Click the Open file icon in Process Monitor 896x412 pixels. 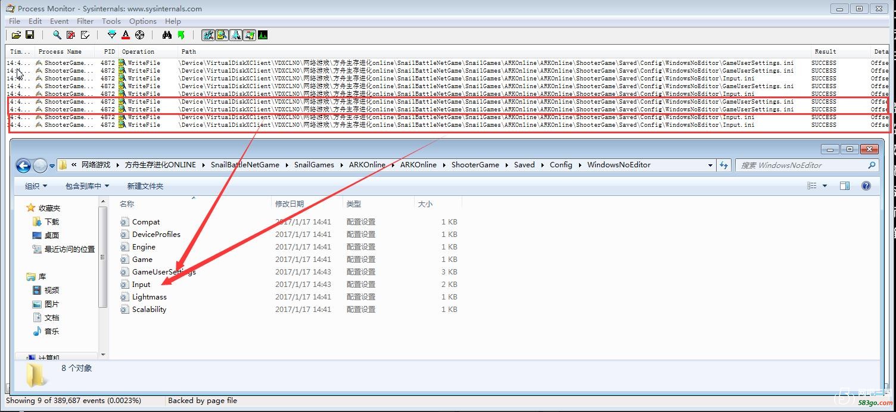click(x=16, y=35)
